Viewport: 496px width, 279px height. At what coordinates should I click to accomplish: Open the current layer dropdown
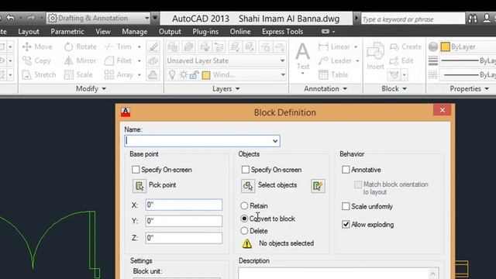(282, 75)
